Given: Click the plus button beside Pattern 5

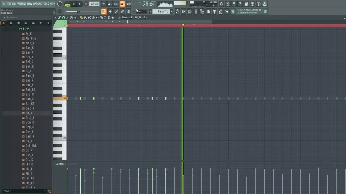Looking at the screenshot, I should click(x=171, y=11).
